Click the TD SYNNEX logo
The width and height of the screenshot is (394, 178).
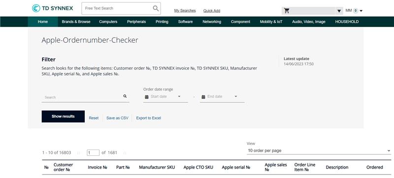[53, 8]
